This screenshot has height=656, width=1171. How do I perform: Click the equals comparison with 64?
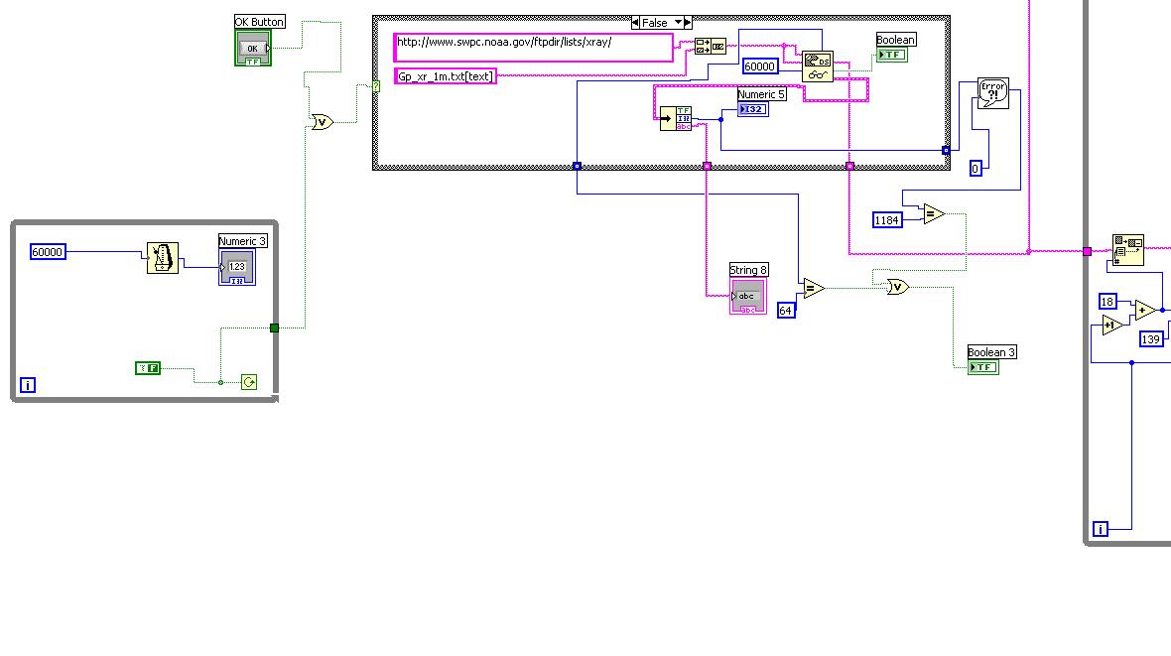point(814,288)
